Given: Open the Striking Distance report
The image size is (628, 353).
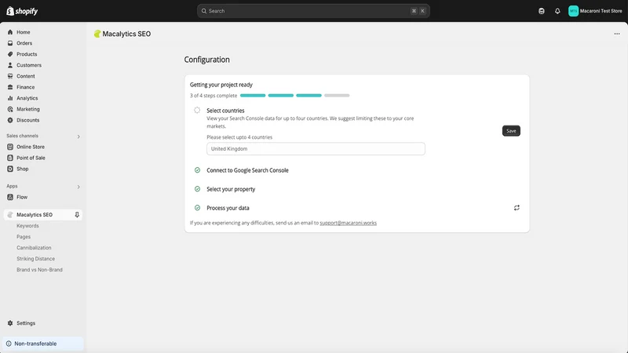Looking at the screenshot, I should click(x=35, y=259).
